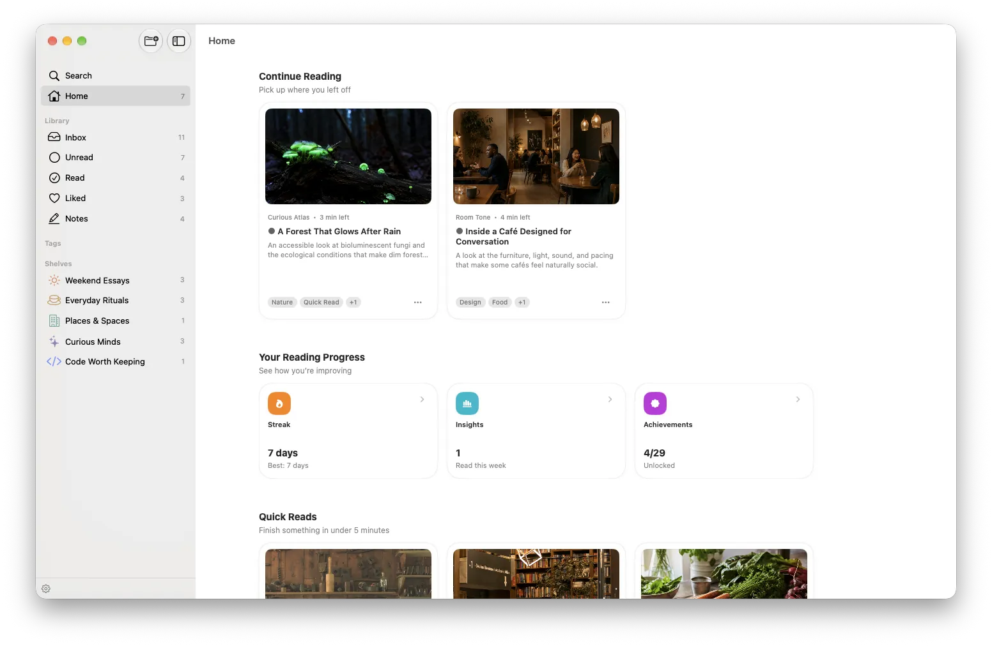Click the Shelves section header
The image size is (992, 646).
coord(58,264)
